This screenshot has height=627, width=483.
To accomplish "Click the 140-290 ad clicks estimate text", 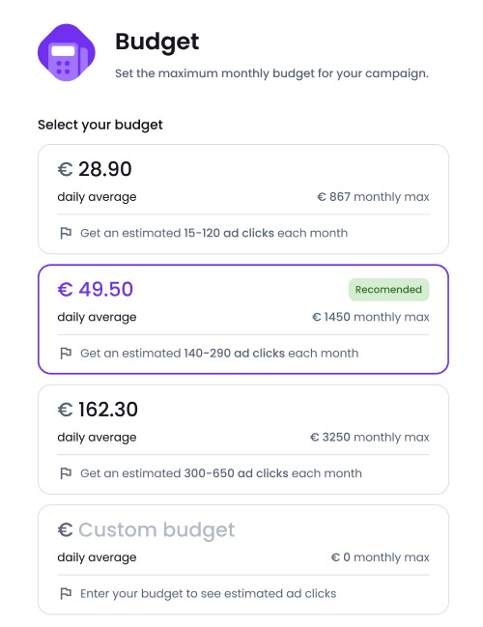I will click(x=235, y=353).
